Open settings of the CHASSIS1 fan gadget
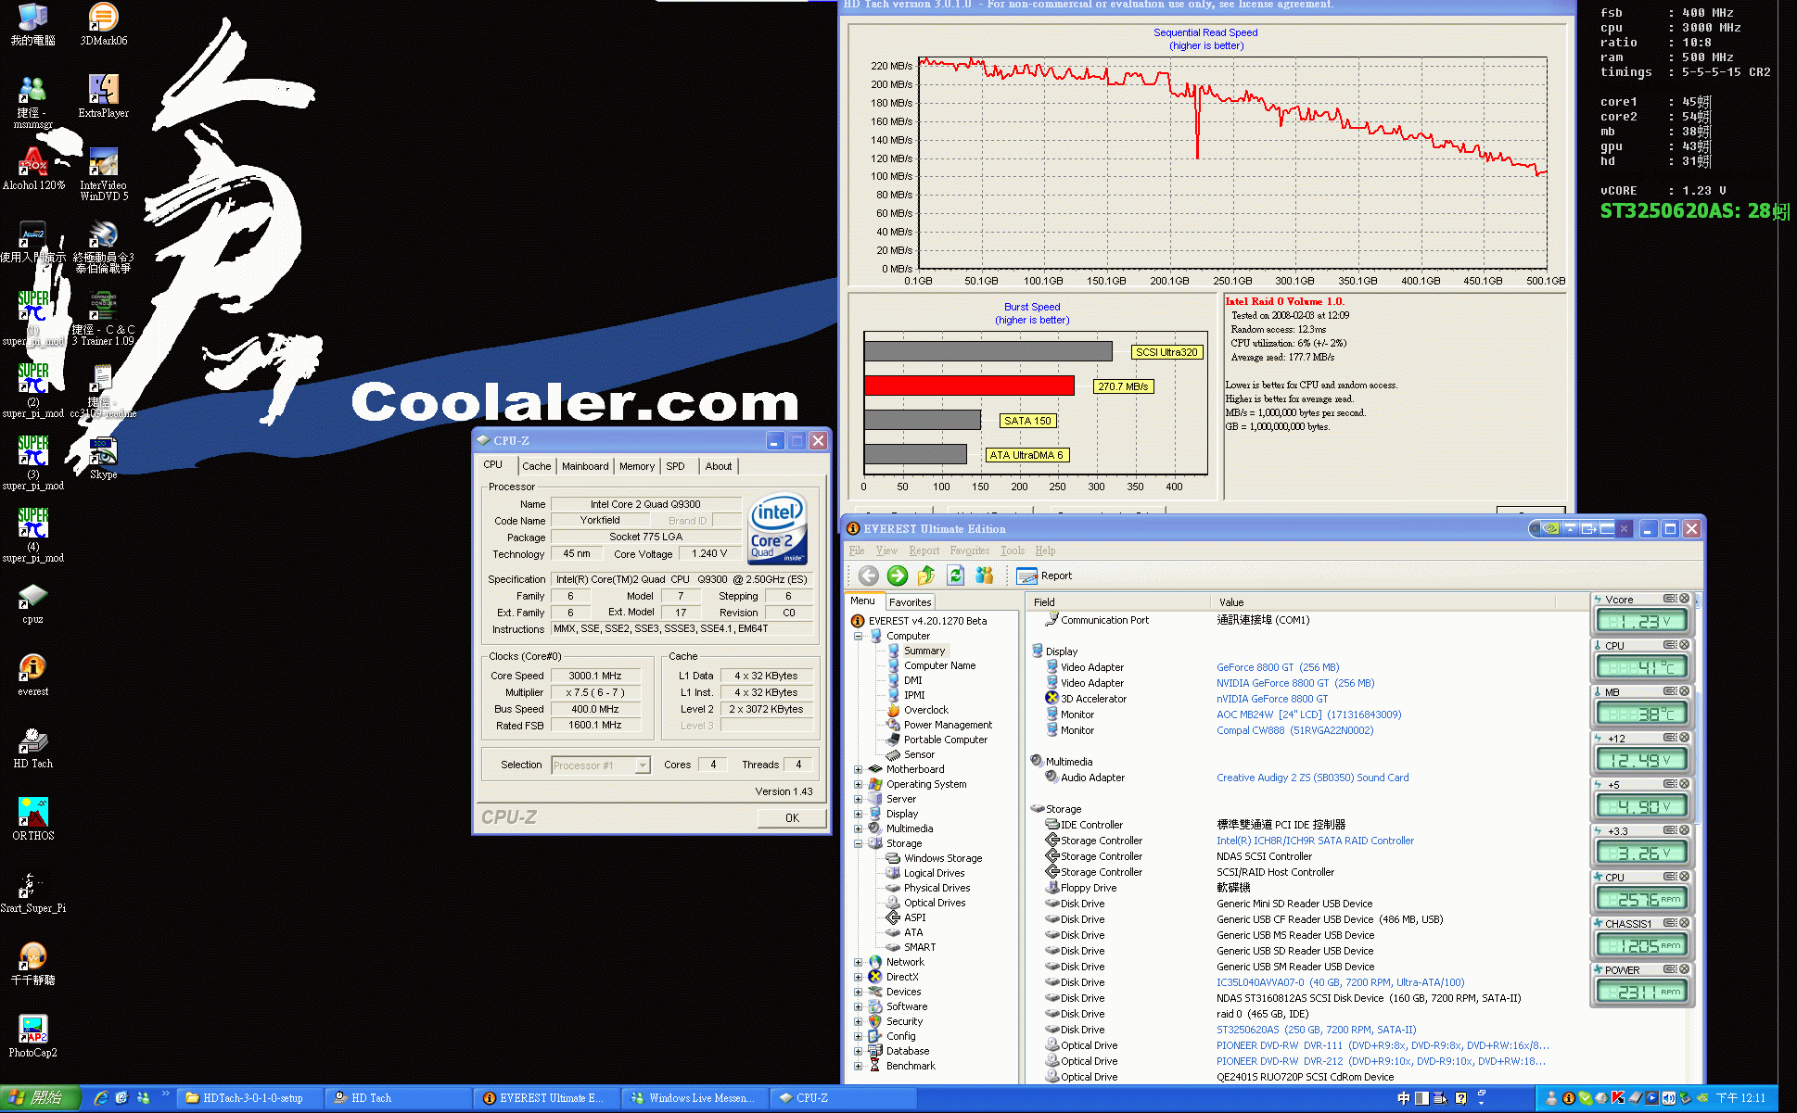1797x1113 pixels. click(1670, 923)
